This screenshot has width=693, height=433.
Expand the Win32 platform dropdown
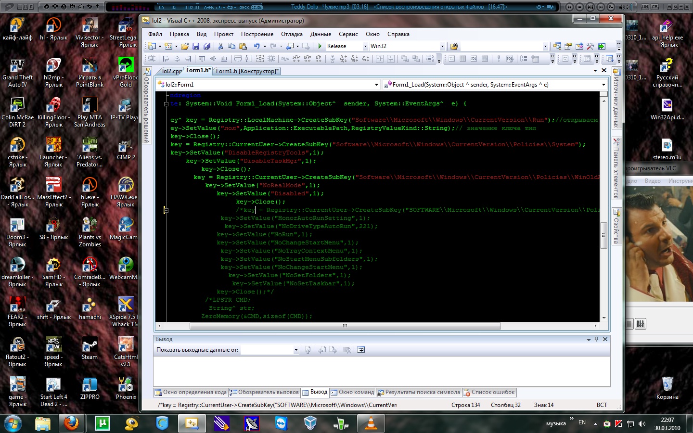coord(443,46)
